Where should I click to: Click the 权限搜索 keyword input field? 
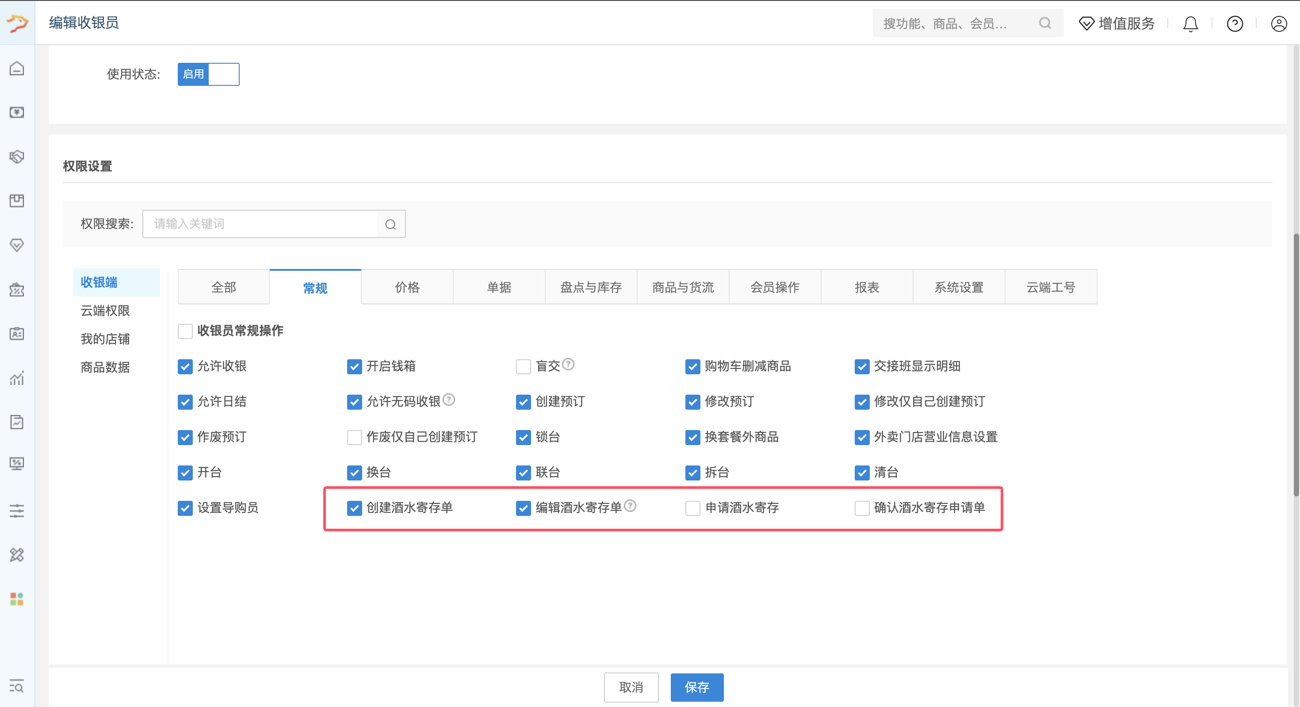click(260, 224)
